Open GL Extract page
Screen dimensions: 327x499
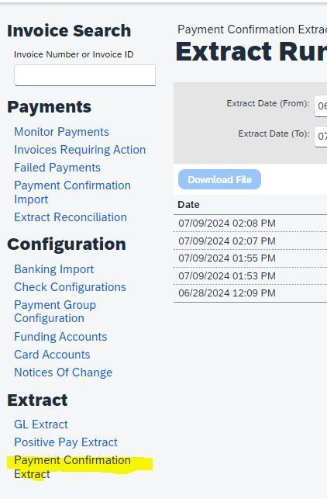(x=41, y=424)
